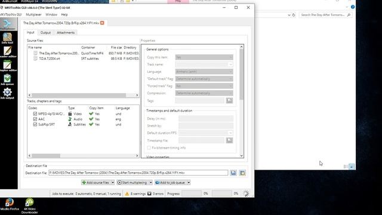The height and width of the screenshot is (215, 382).
Task: Open the Job output tool
Action: (x=7, y=93)
